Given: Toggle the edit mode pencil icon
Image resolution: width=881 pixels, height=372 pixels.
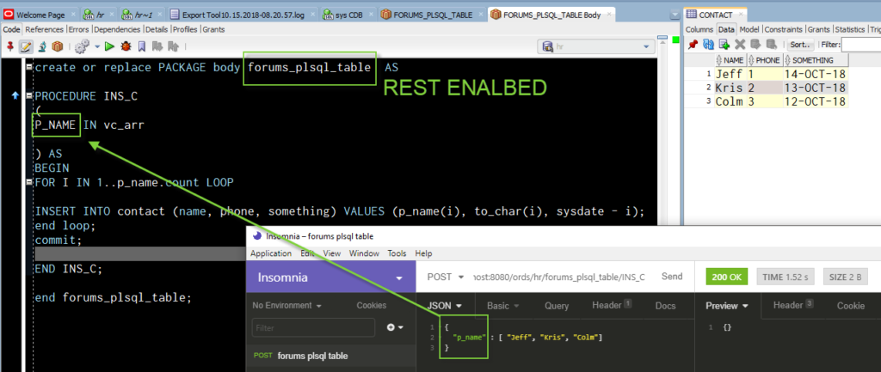Looking at the screenshot, I should tap(26, 46).
